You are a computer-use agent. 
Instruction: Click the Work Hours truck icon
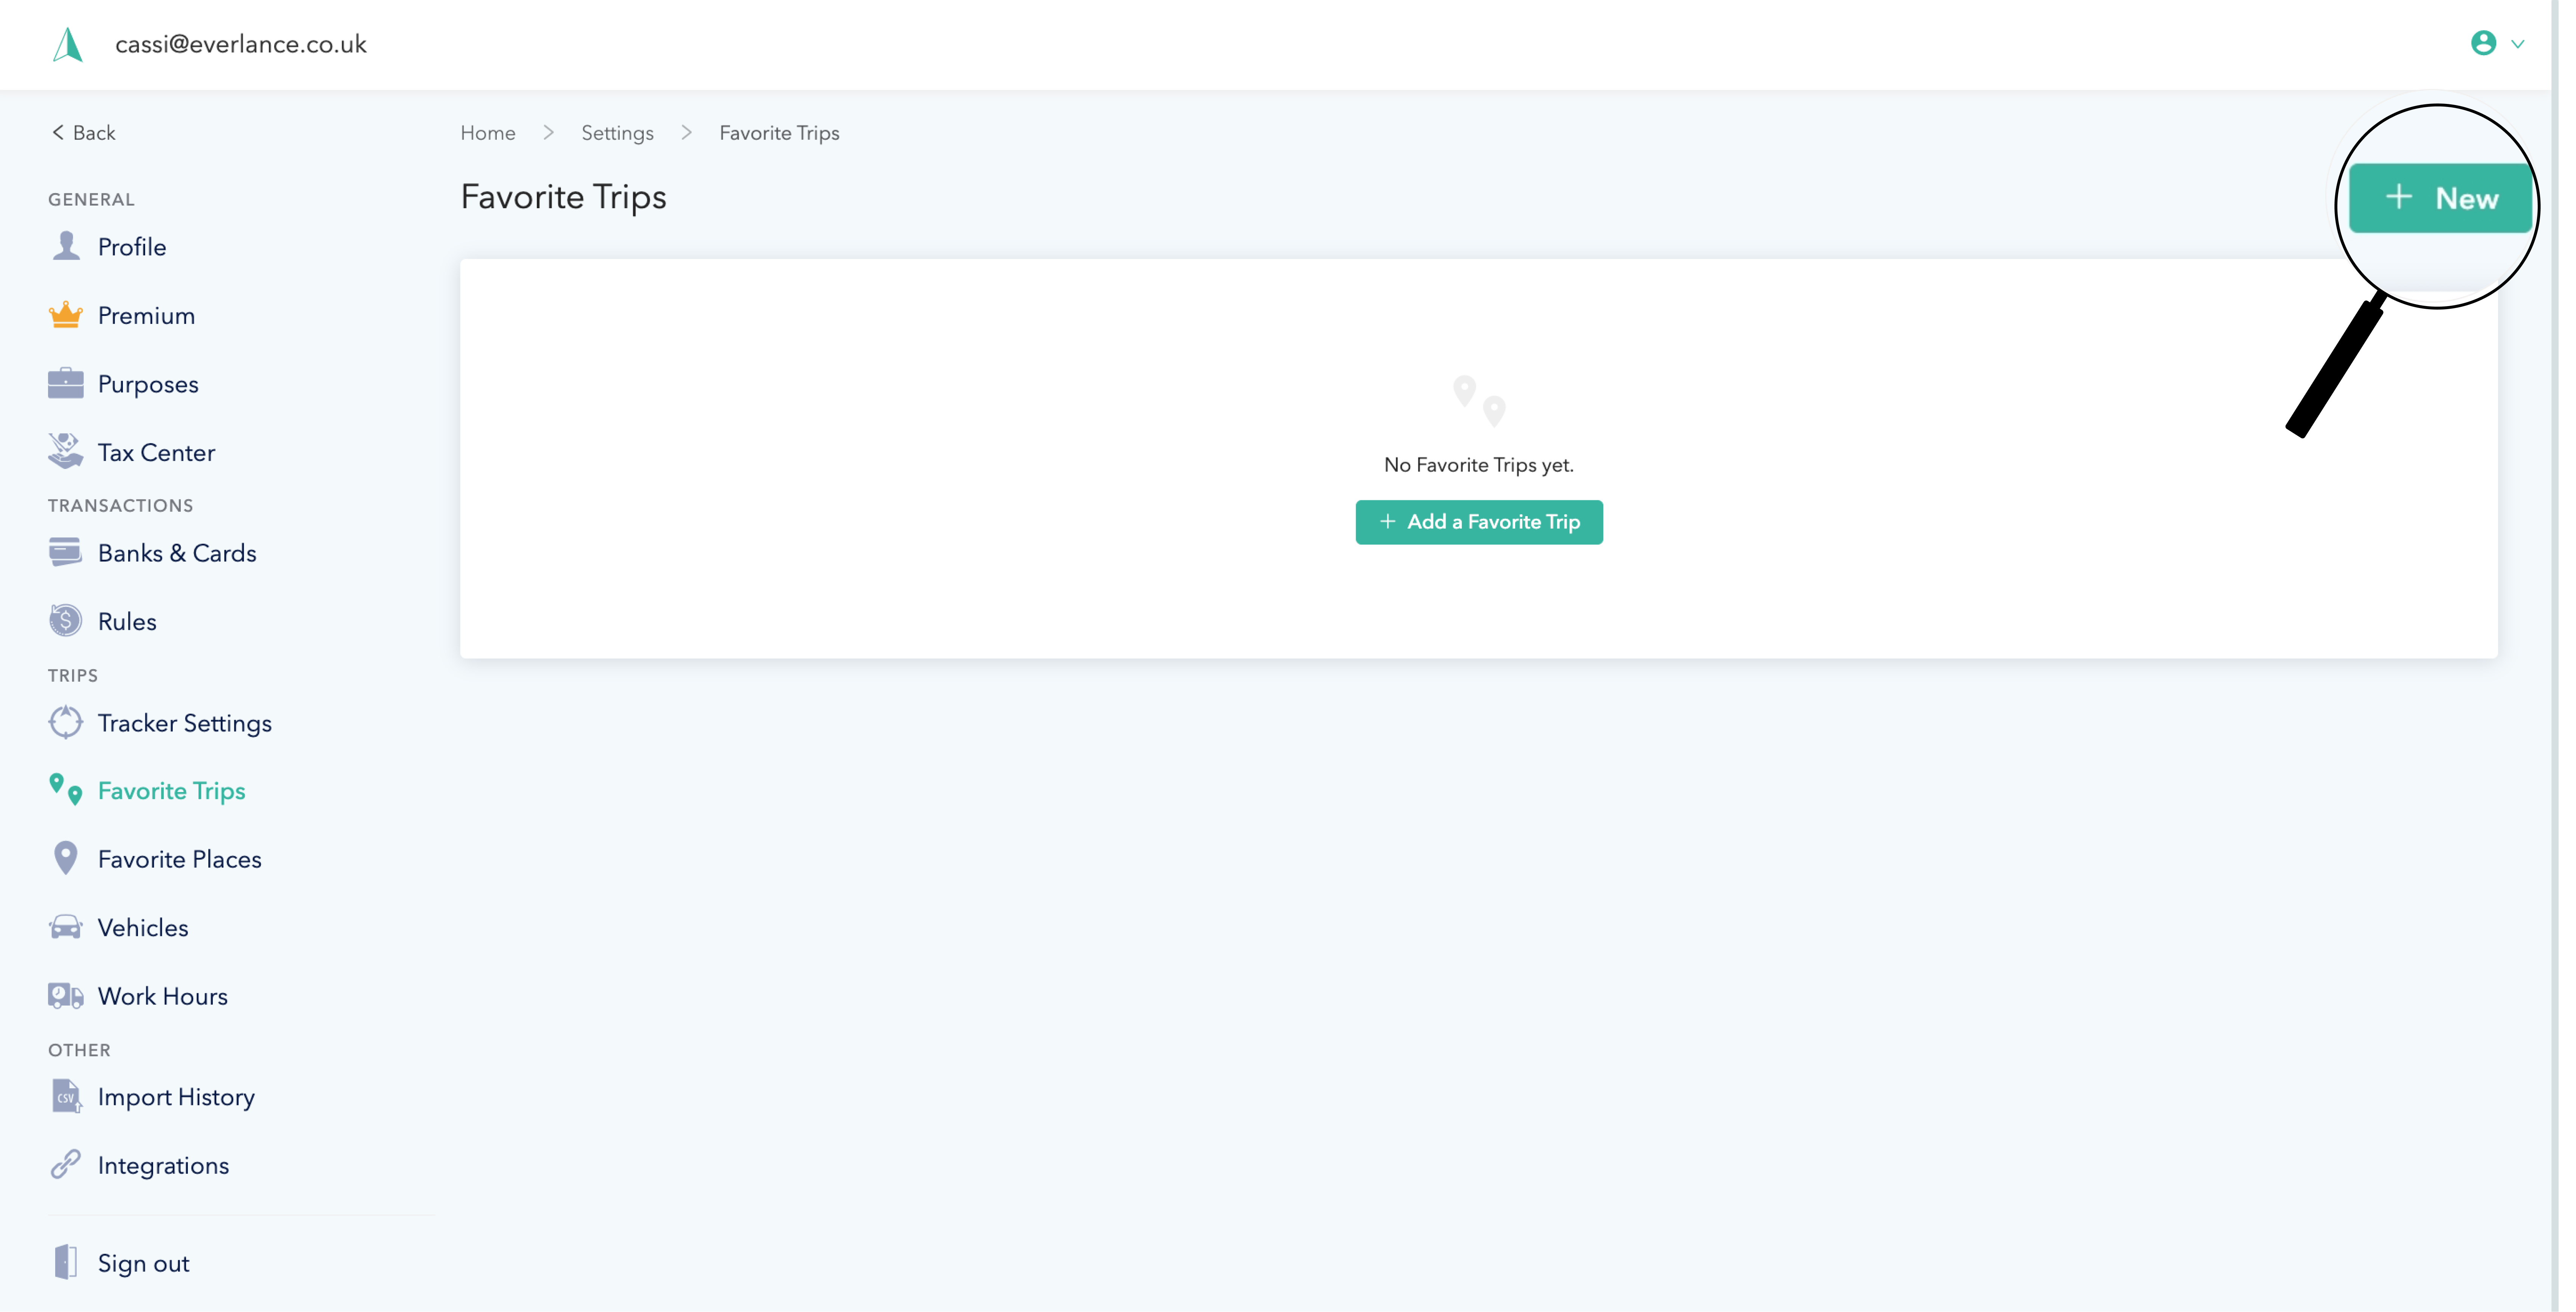pos(66,996)
